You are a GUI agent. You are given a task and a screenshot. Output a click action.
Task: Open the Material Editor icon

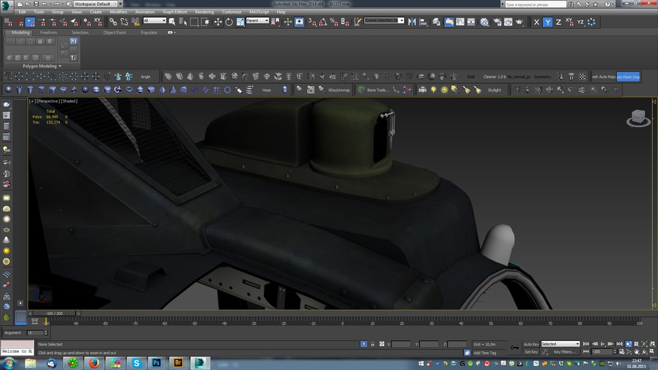[x=484, y=22]
